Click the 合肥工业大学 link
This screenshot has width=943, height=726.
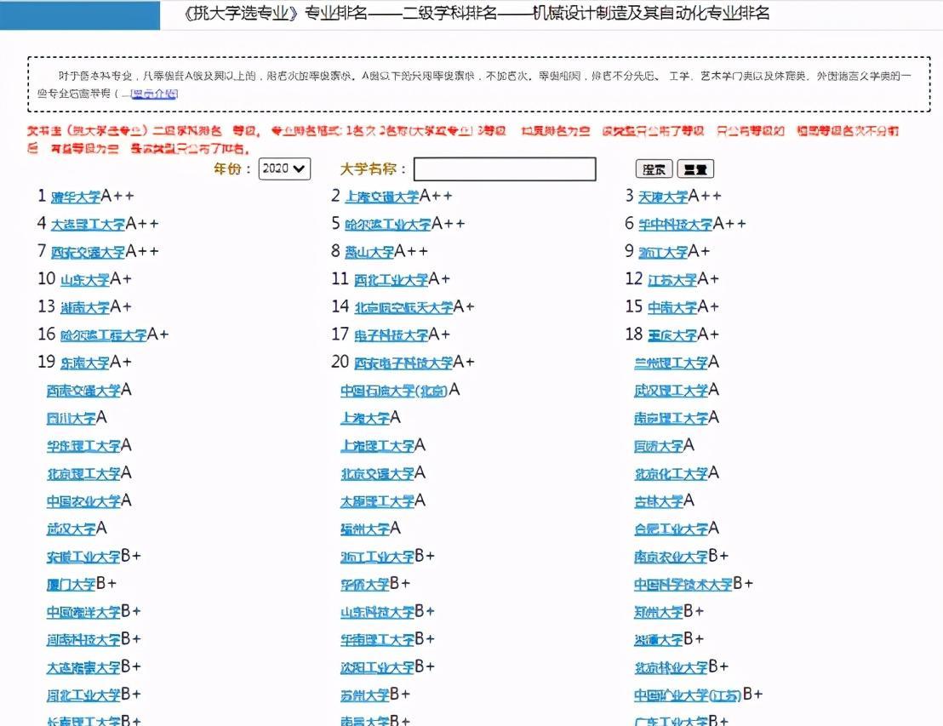pyautogui.click(x=672, y=529)
